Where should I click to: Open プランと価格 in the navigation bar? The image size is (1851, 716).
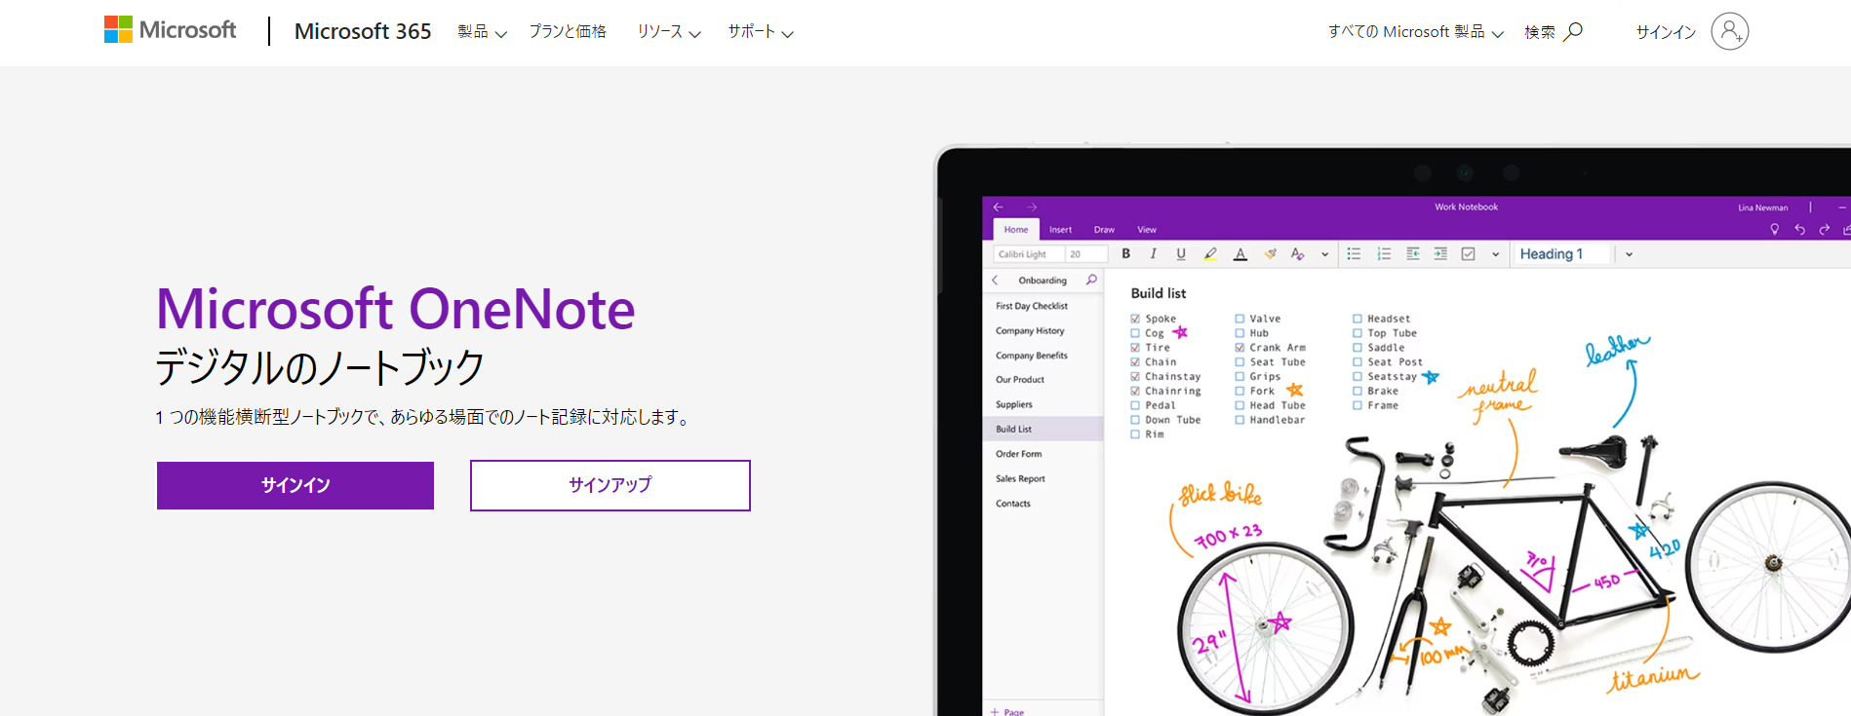pos(568,32)
